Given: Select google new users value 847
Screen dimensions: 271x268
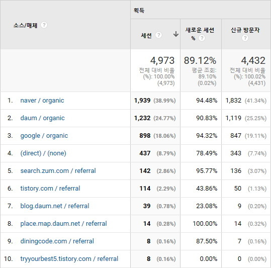Looking at the screenshot, I should [236, 136].
